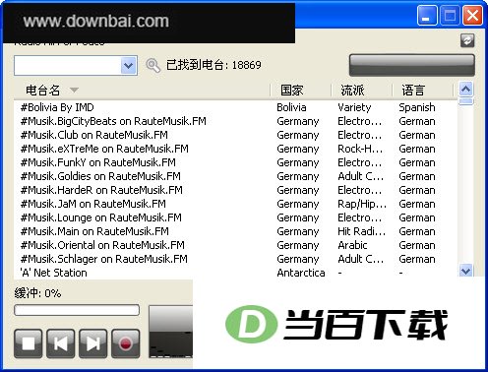Click the Rock-H... genre cell
This screenshot has width=488, height=372.
(x=360, y=149)
